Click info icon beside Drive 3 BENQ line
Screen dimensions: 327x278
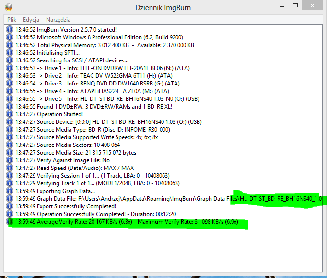(10, 83)
